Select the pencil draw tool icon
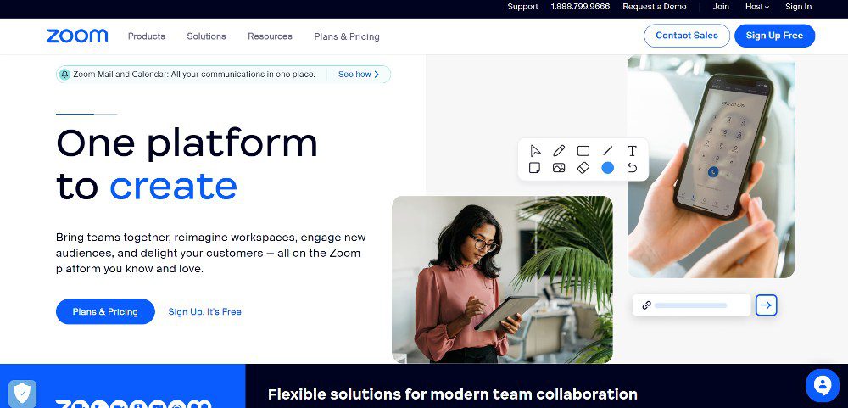The image size is (848, 408). click(x=559, y=151)
